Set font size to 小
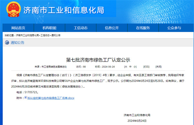 coord(135,67)
